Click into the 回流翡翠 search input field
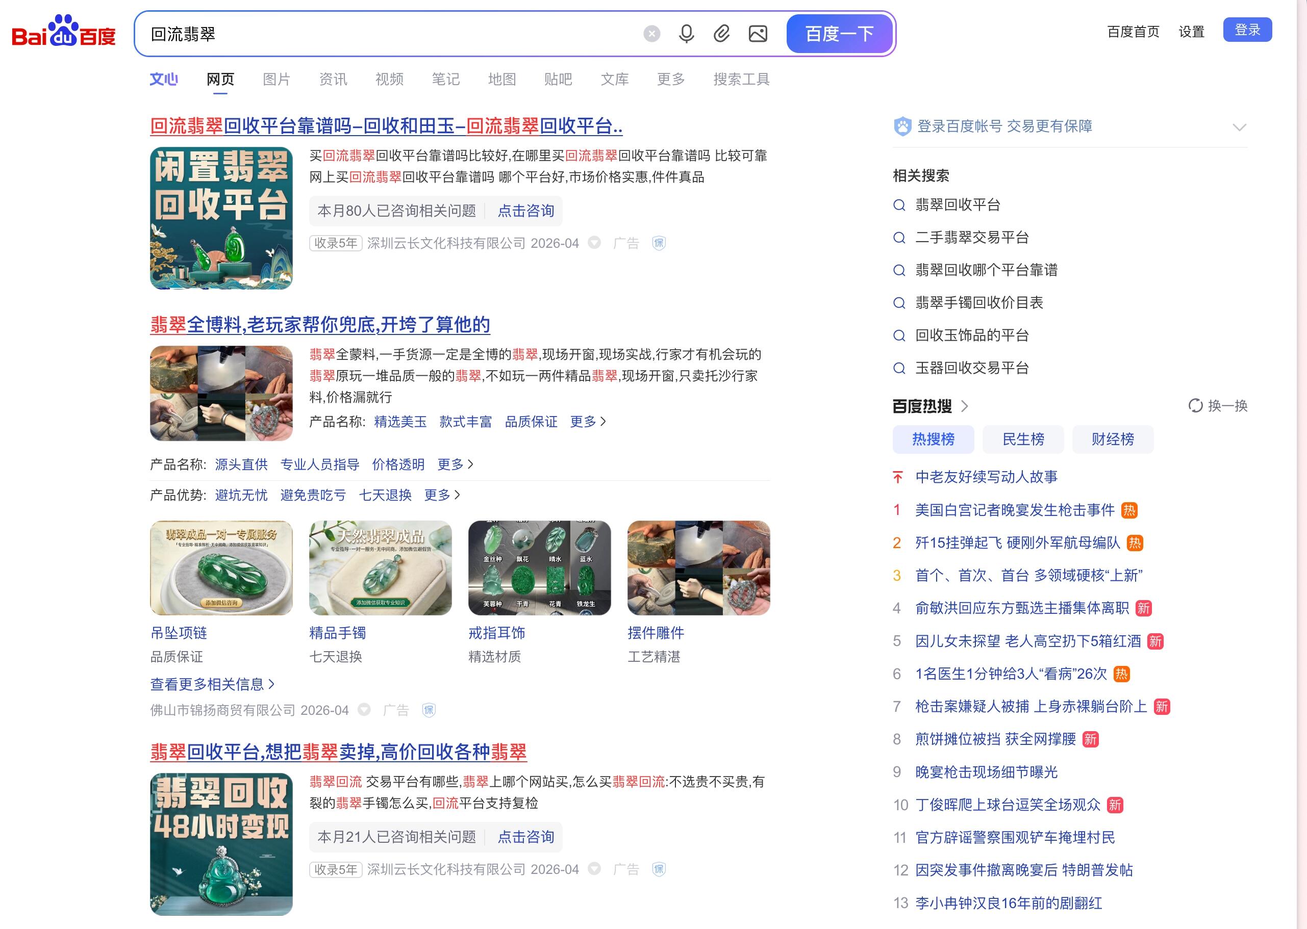This screenshot has width=1307, height=929. click(x=389, y=34)
